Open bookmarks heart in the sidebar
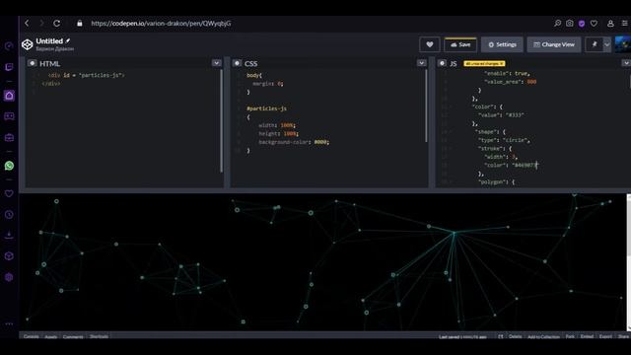The height and width of the screenshot is (355, 631). click(9, 193)
